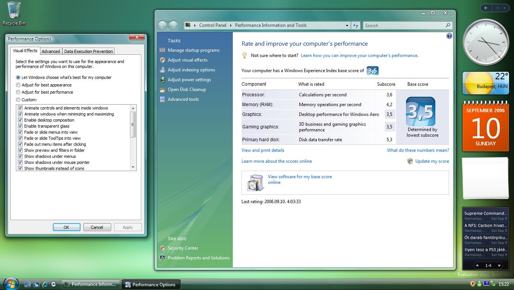Image resolution: width=514 pixels, height=290 pixels.
Task: Uncheck Show shadows under menus
Action: pyautogui.click(x=20, y=156)
